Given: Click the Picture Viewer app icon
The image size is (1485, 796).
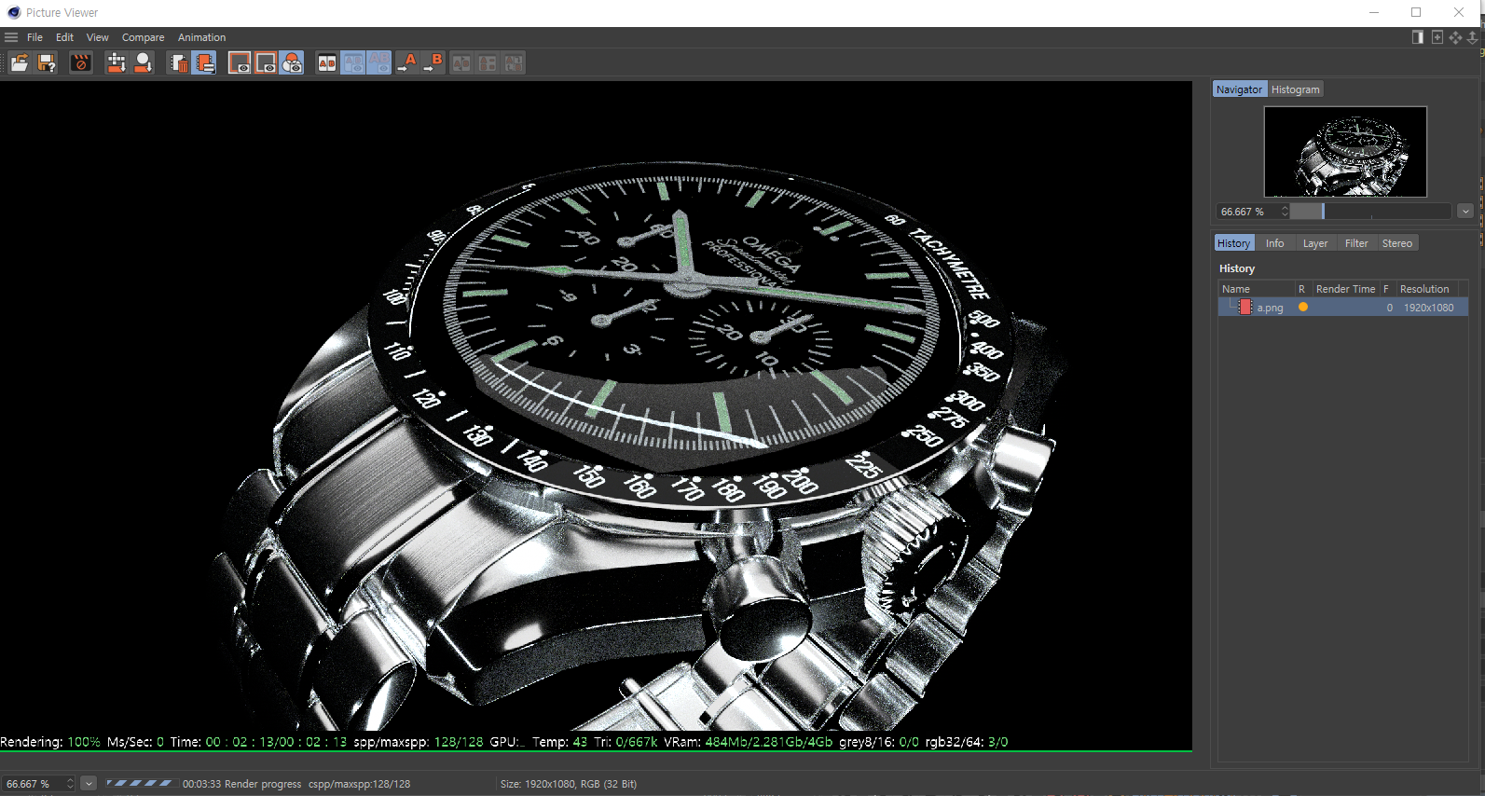Looking at the screenshot, I should pyautogui.click(x=13, y=12).
